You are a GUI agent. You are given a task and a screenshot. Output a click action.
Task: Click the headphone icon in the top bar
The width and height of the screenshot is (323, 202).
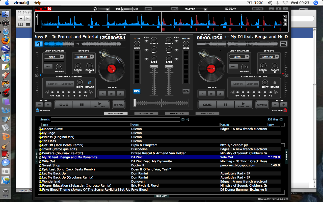[95, 9]
